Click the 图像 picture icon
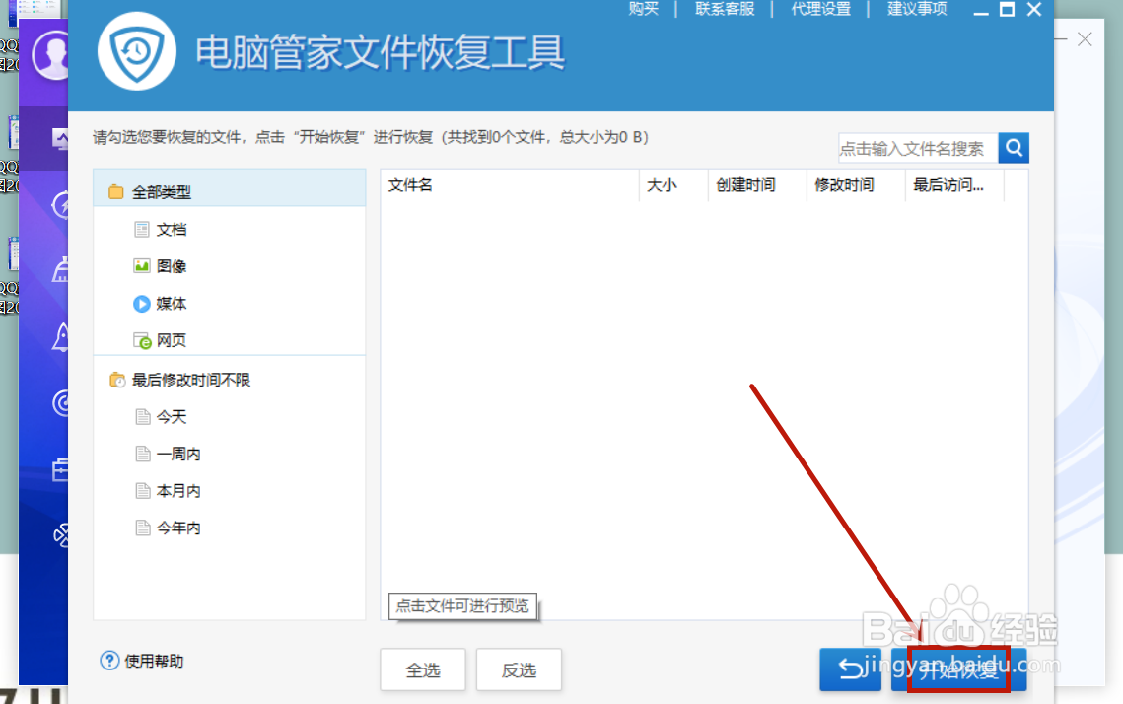1123x704 pixels. (142, 265)
